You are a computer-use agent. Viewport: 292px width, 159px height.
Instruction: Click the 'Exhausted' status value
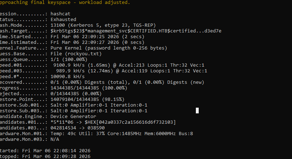click(x=63, y=19)
